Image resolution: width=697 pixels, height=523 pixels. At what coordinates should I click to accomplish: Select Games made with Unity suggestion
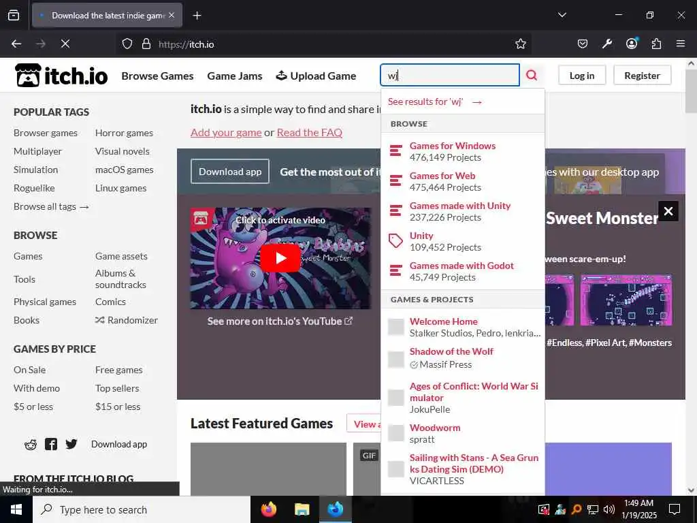[463, 211]
